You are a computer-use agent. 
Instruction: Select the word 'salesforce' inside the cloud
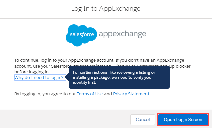pyautogui.click(x=82, y=34)
